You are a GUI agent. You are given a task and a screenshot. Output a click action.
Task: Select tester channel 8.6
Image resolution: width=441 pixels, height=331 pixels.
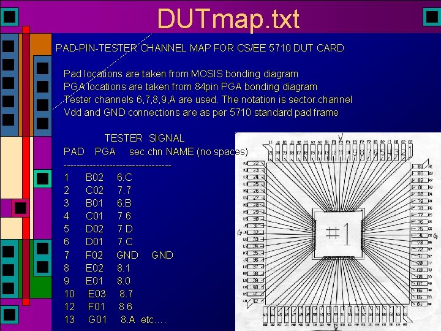[x=126, y=307]
